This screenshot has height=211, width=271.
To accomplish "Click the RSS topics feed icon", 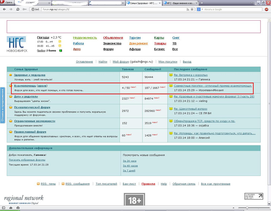I will [x=38, y=184].
